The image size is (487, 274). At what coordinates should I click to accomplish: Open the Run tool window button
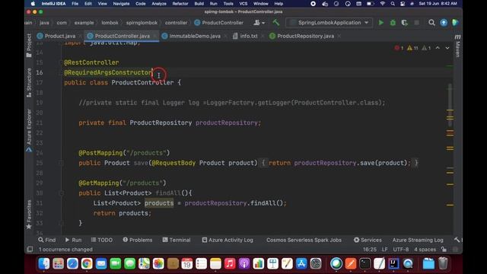coord(73,241)
